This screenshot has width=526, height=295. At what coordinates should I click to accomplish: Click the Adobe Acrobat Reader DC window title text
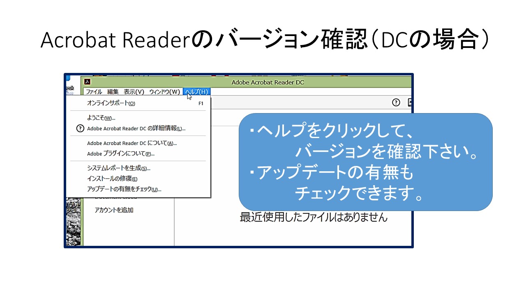268,82
